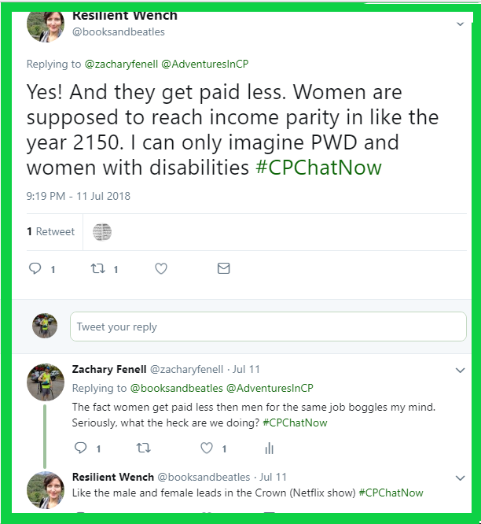
Task: Send main tweet via Direct Message envelope
Action: click(x=223, y=268)
